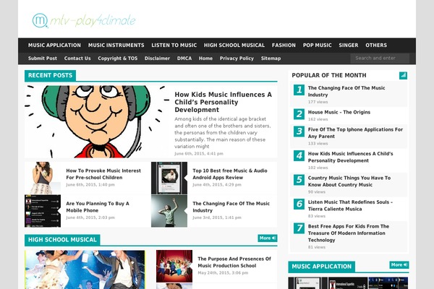The image size is (434, 289).
Task: Open popular post House Music - The Origins
Action: pos(339,112)
